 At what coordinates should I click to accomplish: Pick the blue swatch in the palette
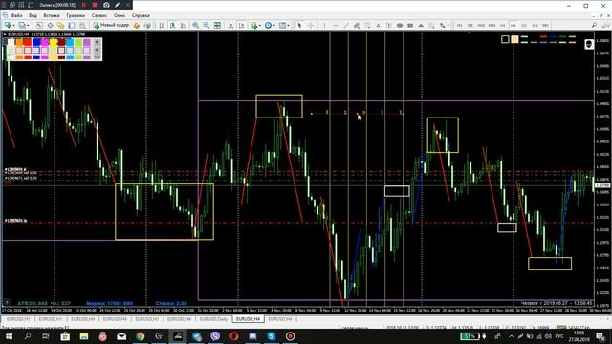pyautogui.click(x=36, y=42)
